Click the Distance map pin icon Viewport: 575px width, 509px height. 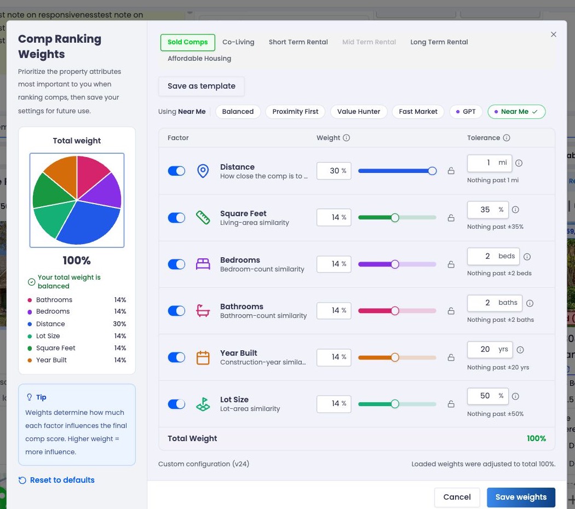[x=203, y=171]
